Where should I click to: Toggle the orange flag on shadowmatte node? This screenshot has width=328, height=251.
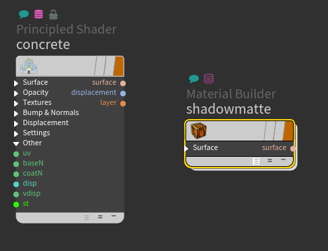point(288,131)
